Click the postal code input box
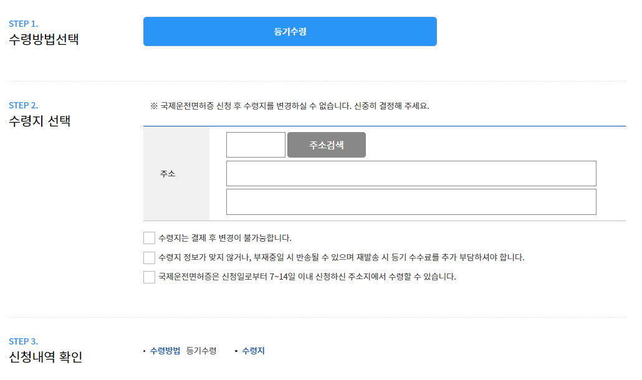This screenshot has width=642, height=380. coord(254,145)
